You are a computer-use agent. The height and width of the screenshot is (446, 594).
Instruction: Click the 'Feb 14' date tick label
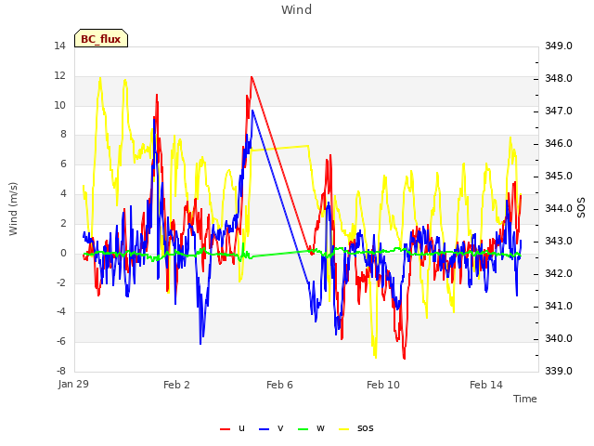pyautogui.click(x=486, y=385)
